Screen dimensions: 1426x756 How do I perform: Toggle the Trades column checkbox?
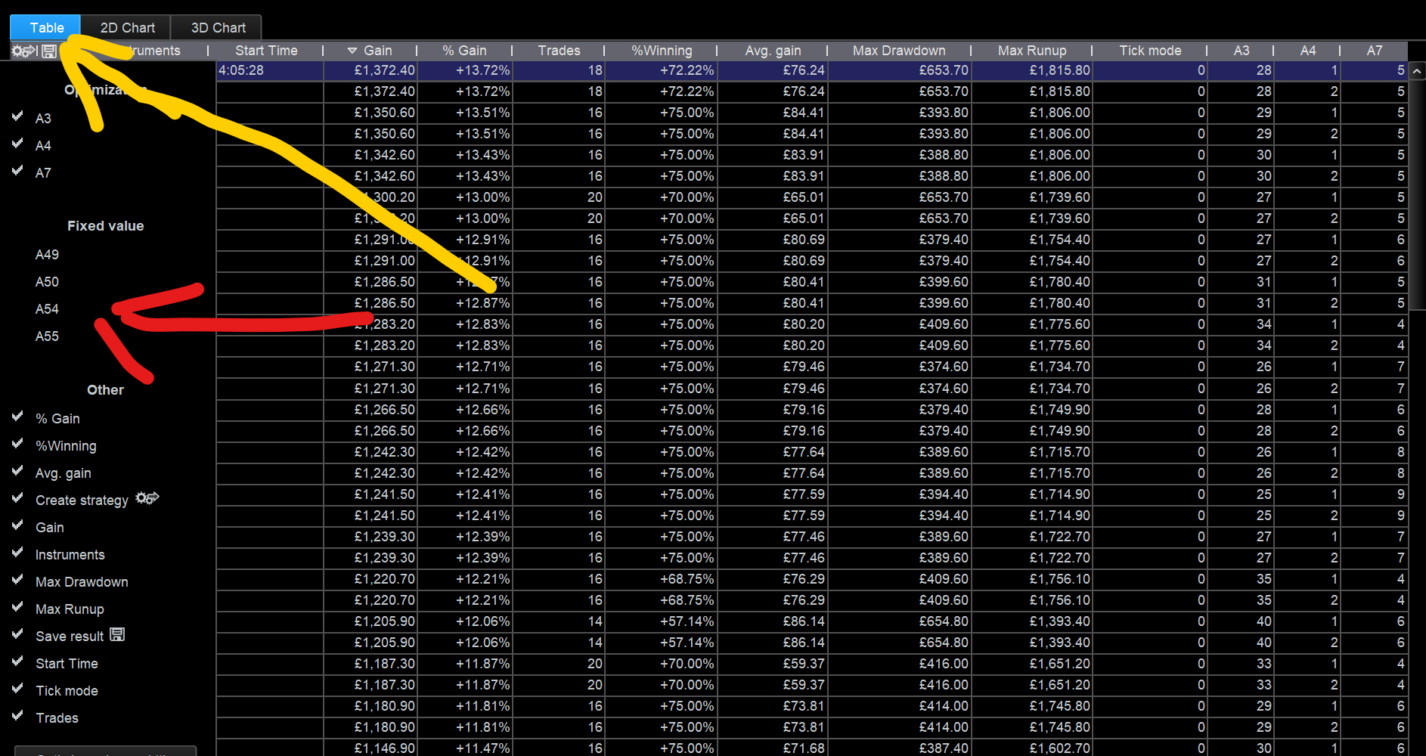coord(17,716)
